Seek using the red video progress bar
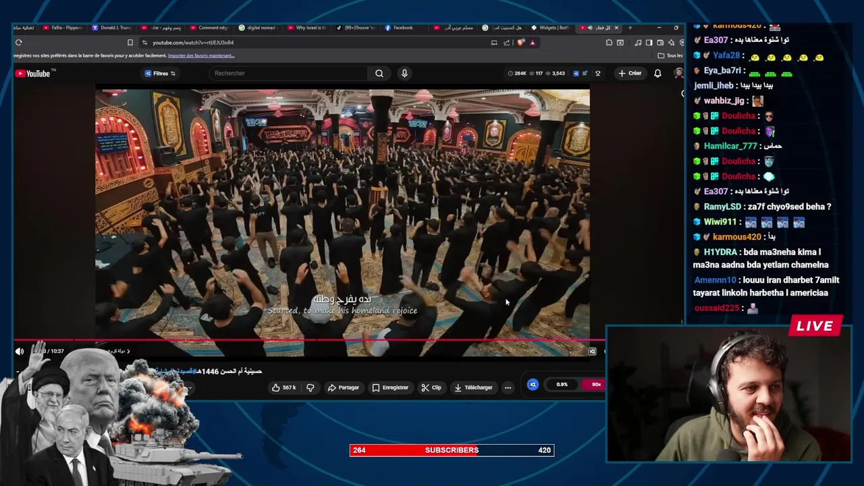Viewport: 864px width, 486px height. click(309, 340)
